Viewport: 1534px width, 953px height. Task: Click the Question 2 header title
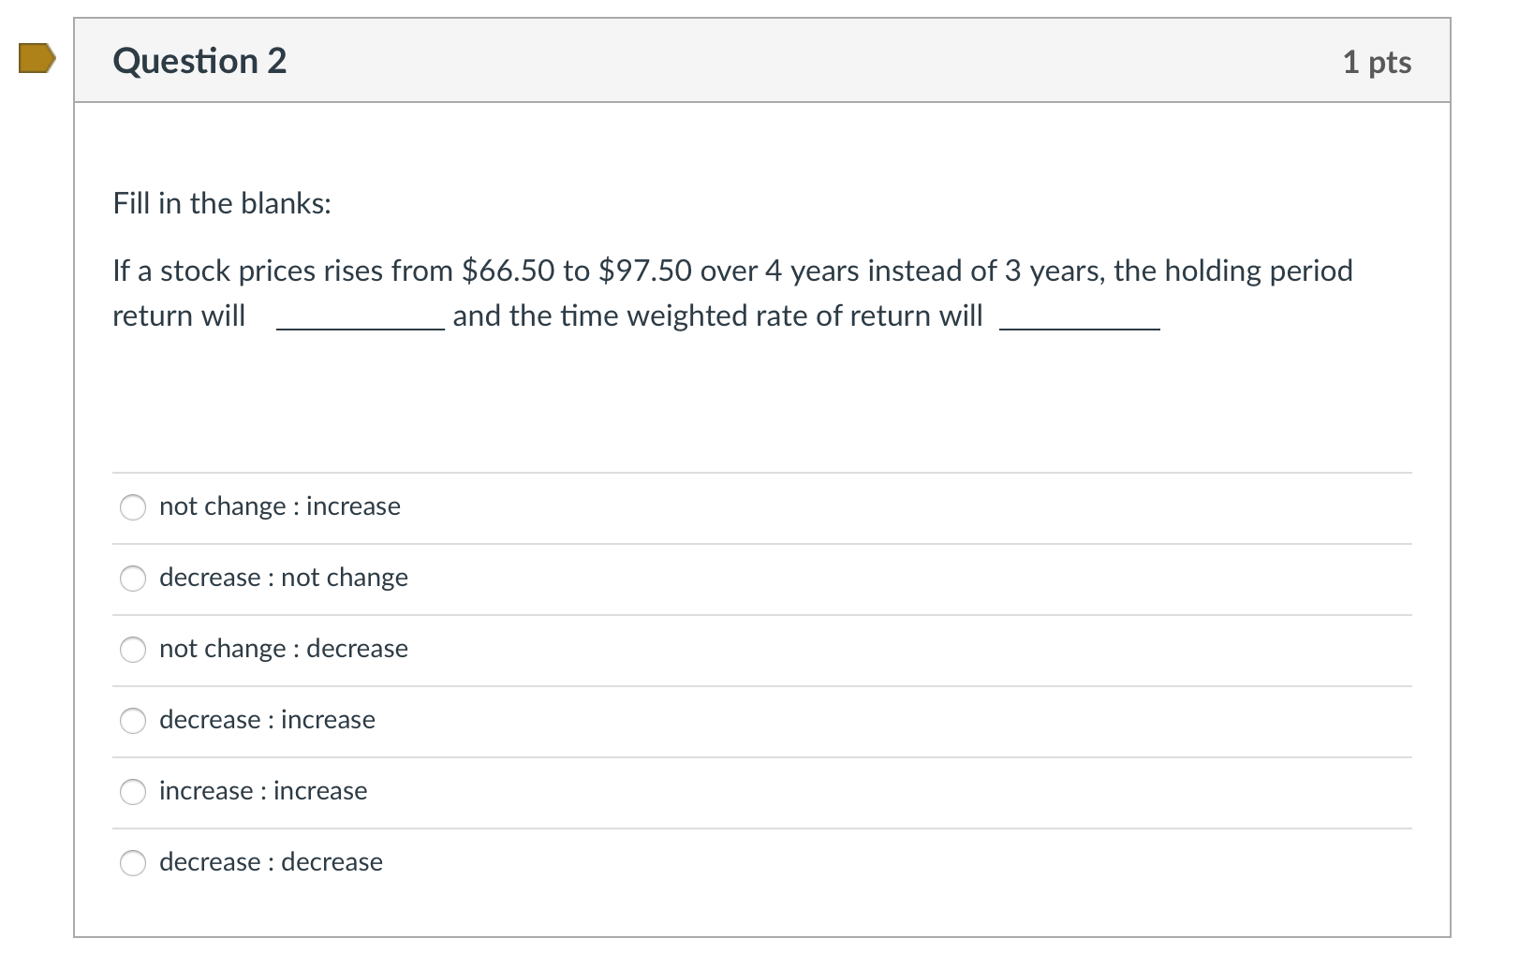pos(199,61)
